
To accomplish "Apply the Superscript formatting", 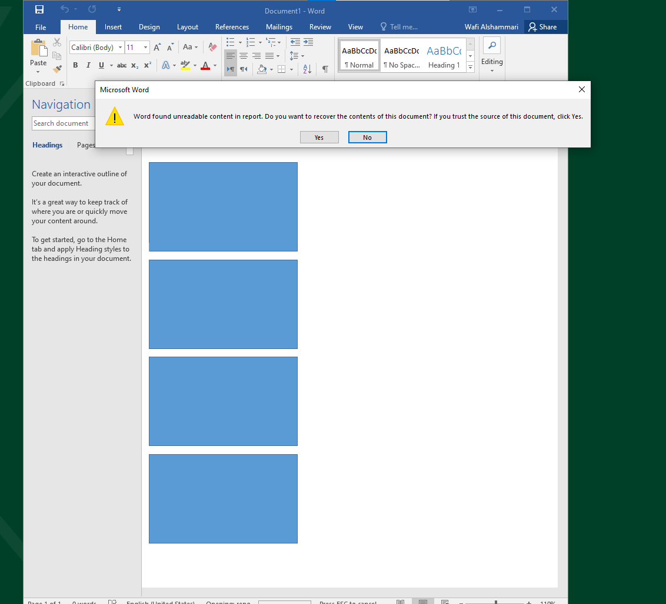I will pos(147,65).
